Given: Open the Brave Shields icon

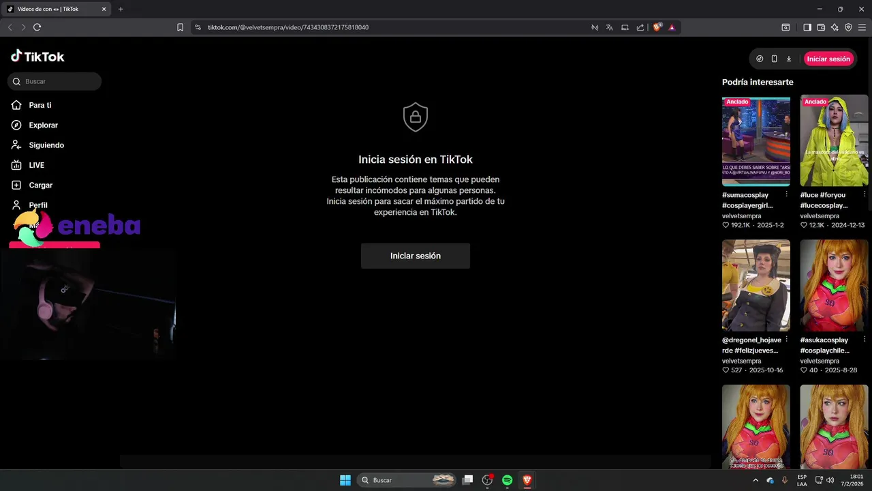Looking at the screenshot, I should pos(657,27).
